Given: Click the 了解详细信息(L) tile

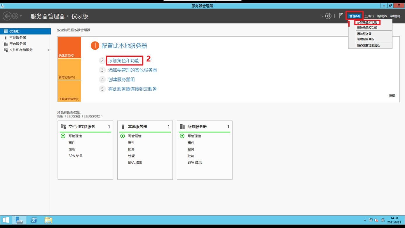Looking at the screenshot, I should tap(69, 91).
